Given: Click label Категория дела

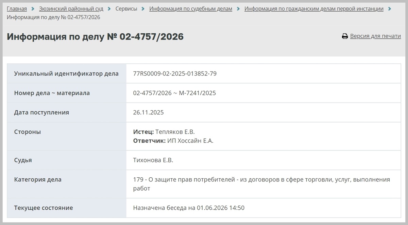Looking at the screenshot, I should pos(38,179).
